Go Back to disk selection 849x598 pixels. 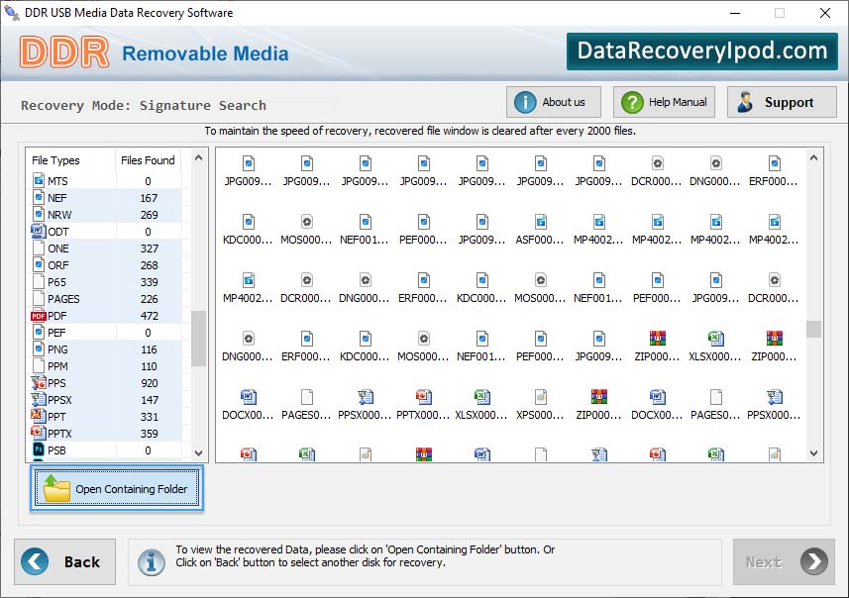(65, 561)
